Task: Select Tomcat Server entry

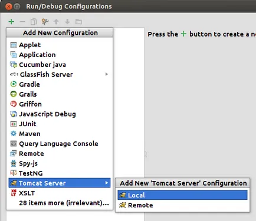Action: (x=60, y=183)
